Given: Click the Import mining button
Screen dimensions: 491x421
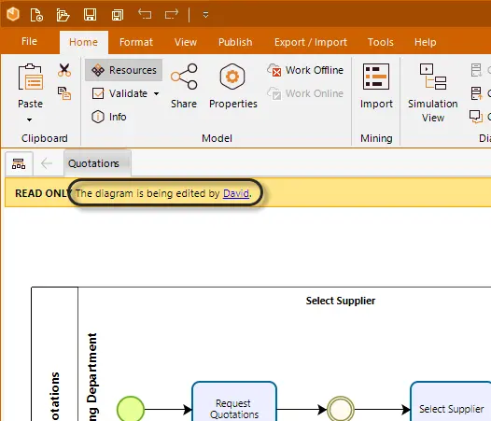Looking at the screenshot, I should (x=376, y=86).
